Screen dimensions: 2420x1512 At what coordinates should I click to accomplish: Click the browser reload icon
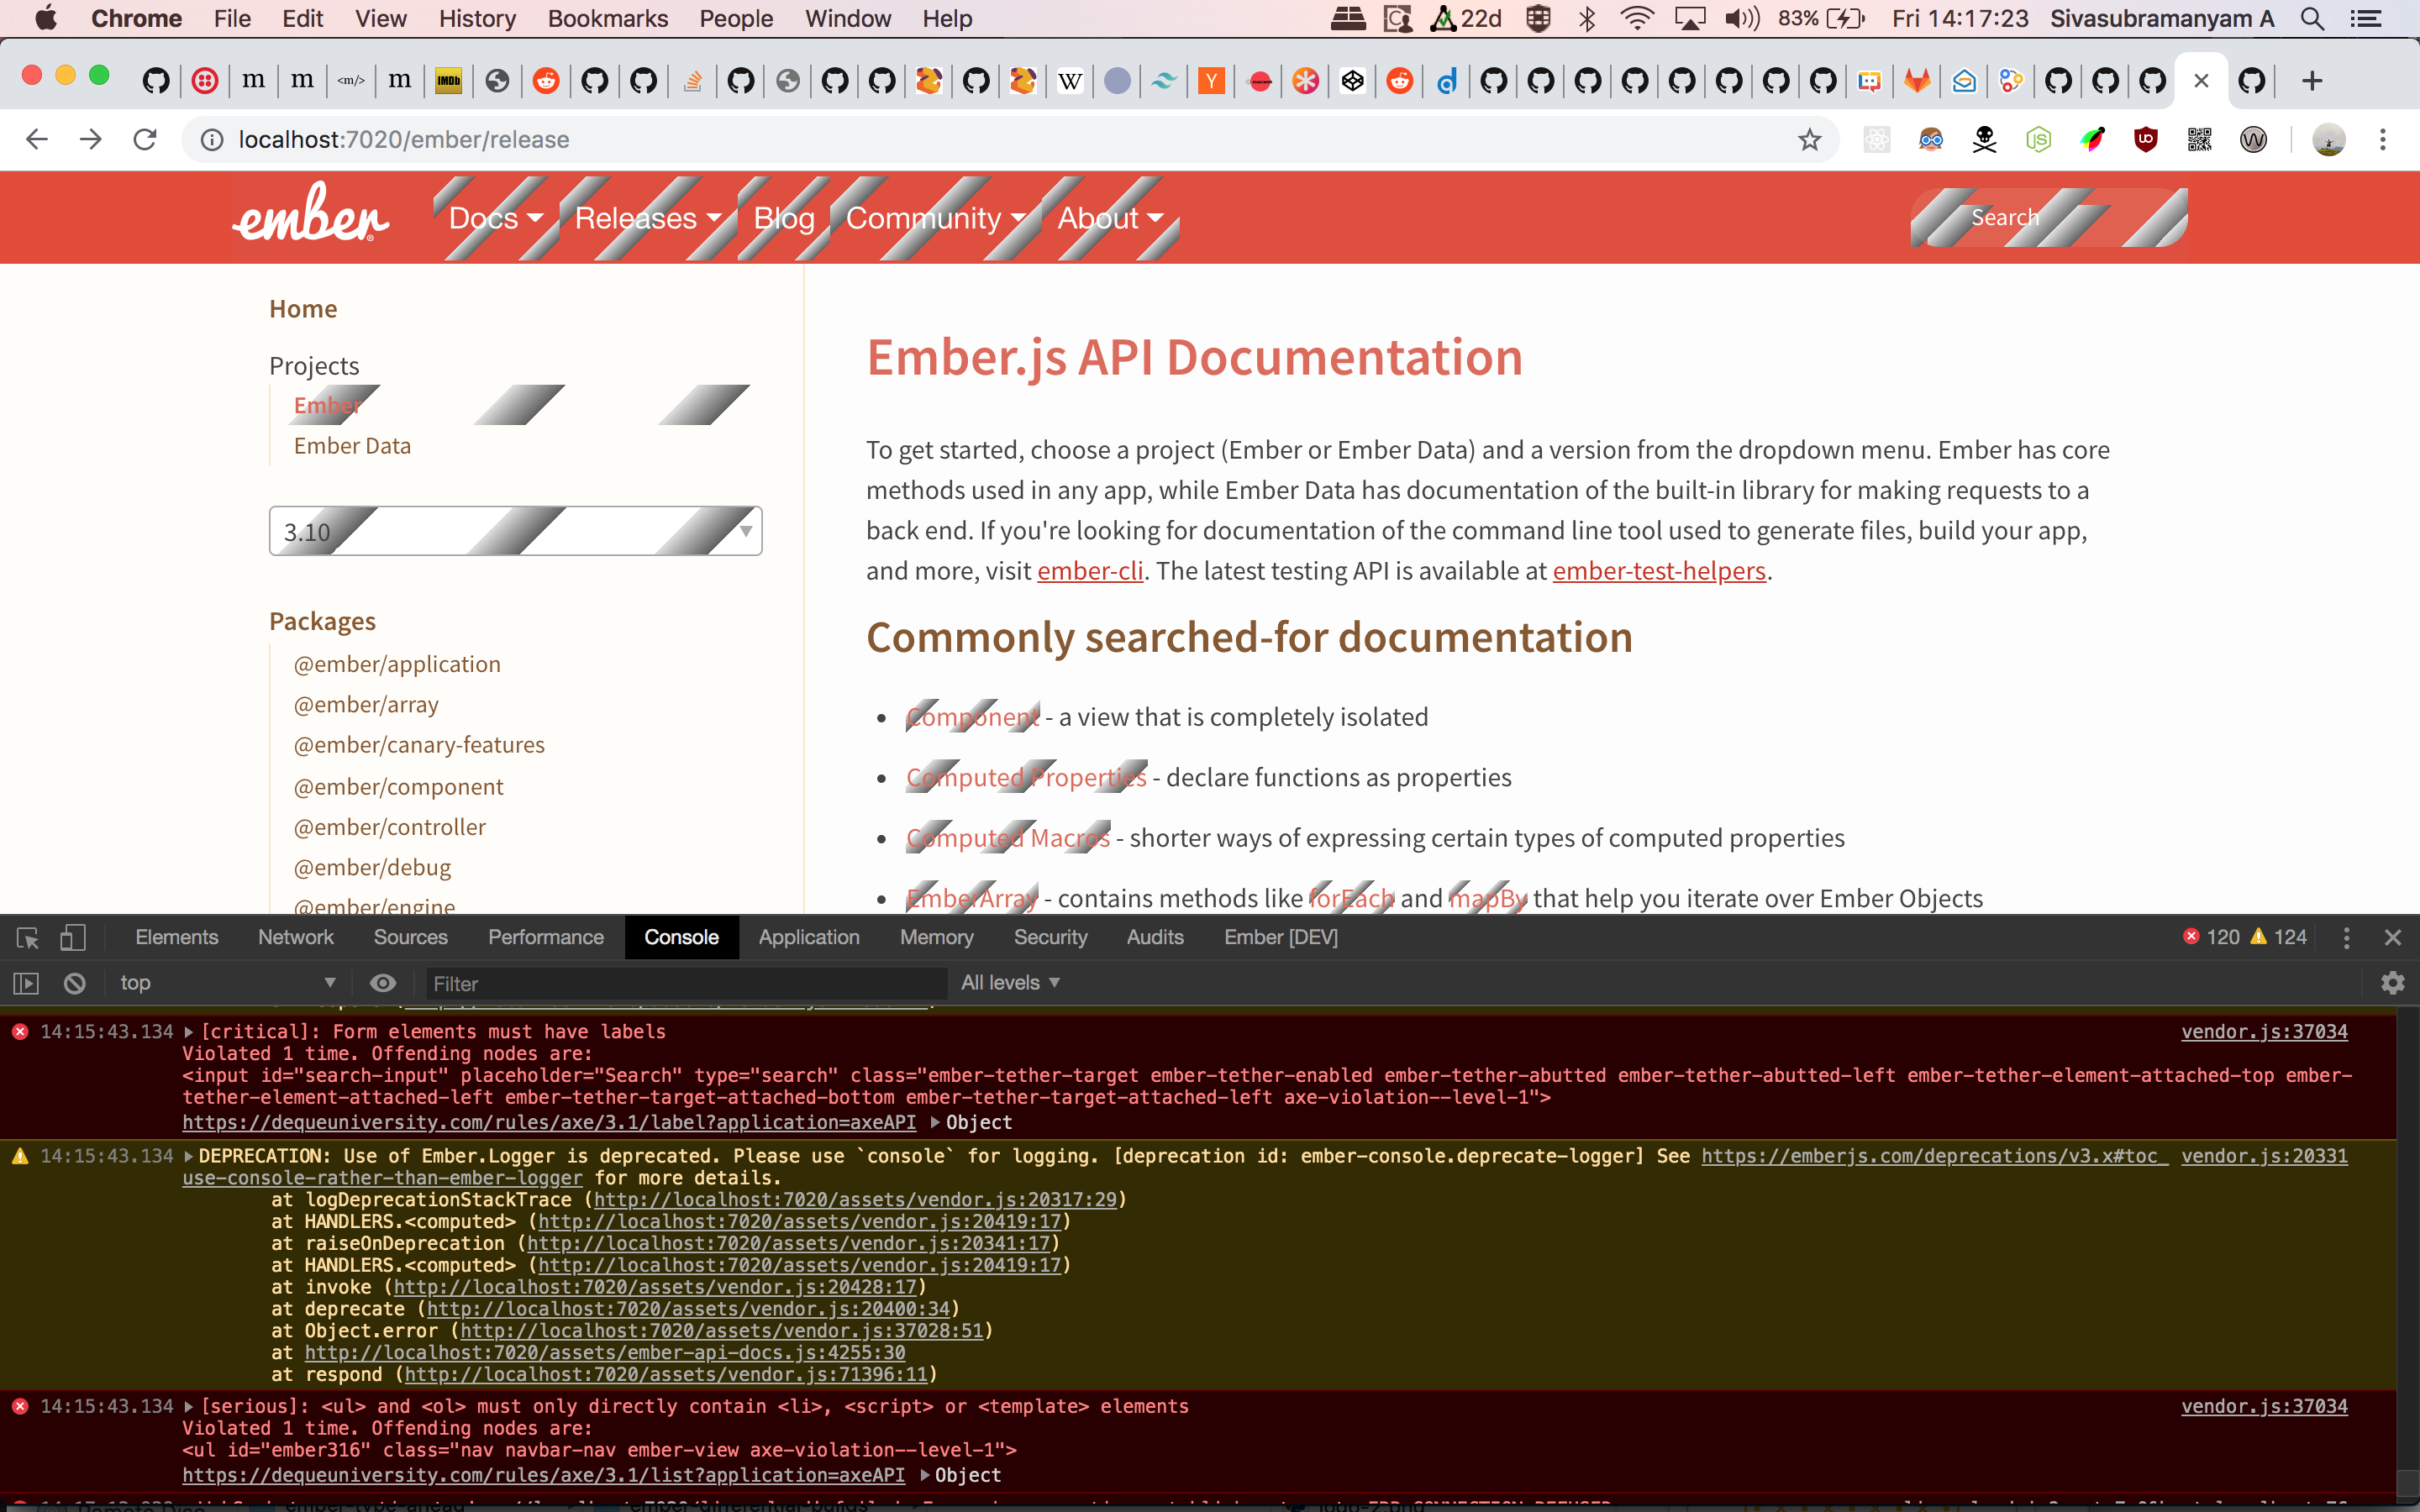point(145,140)
